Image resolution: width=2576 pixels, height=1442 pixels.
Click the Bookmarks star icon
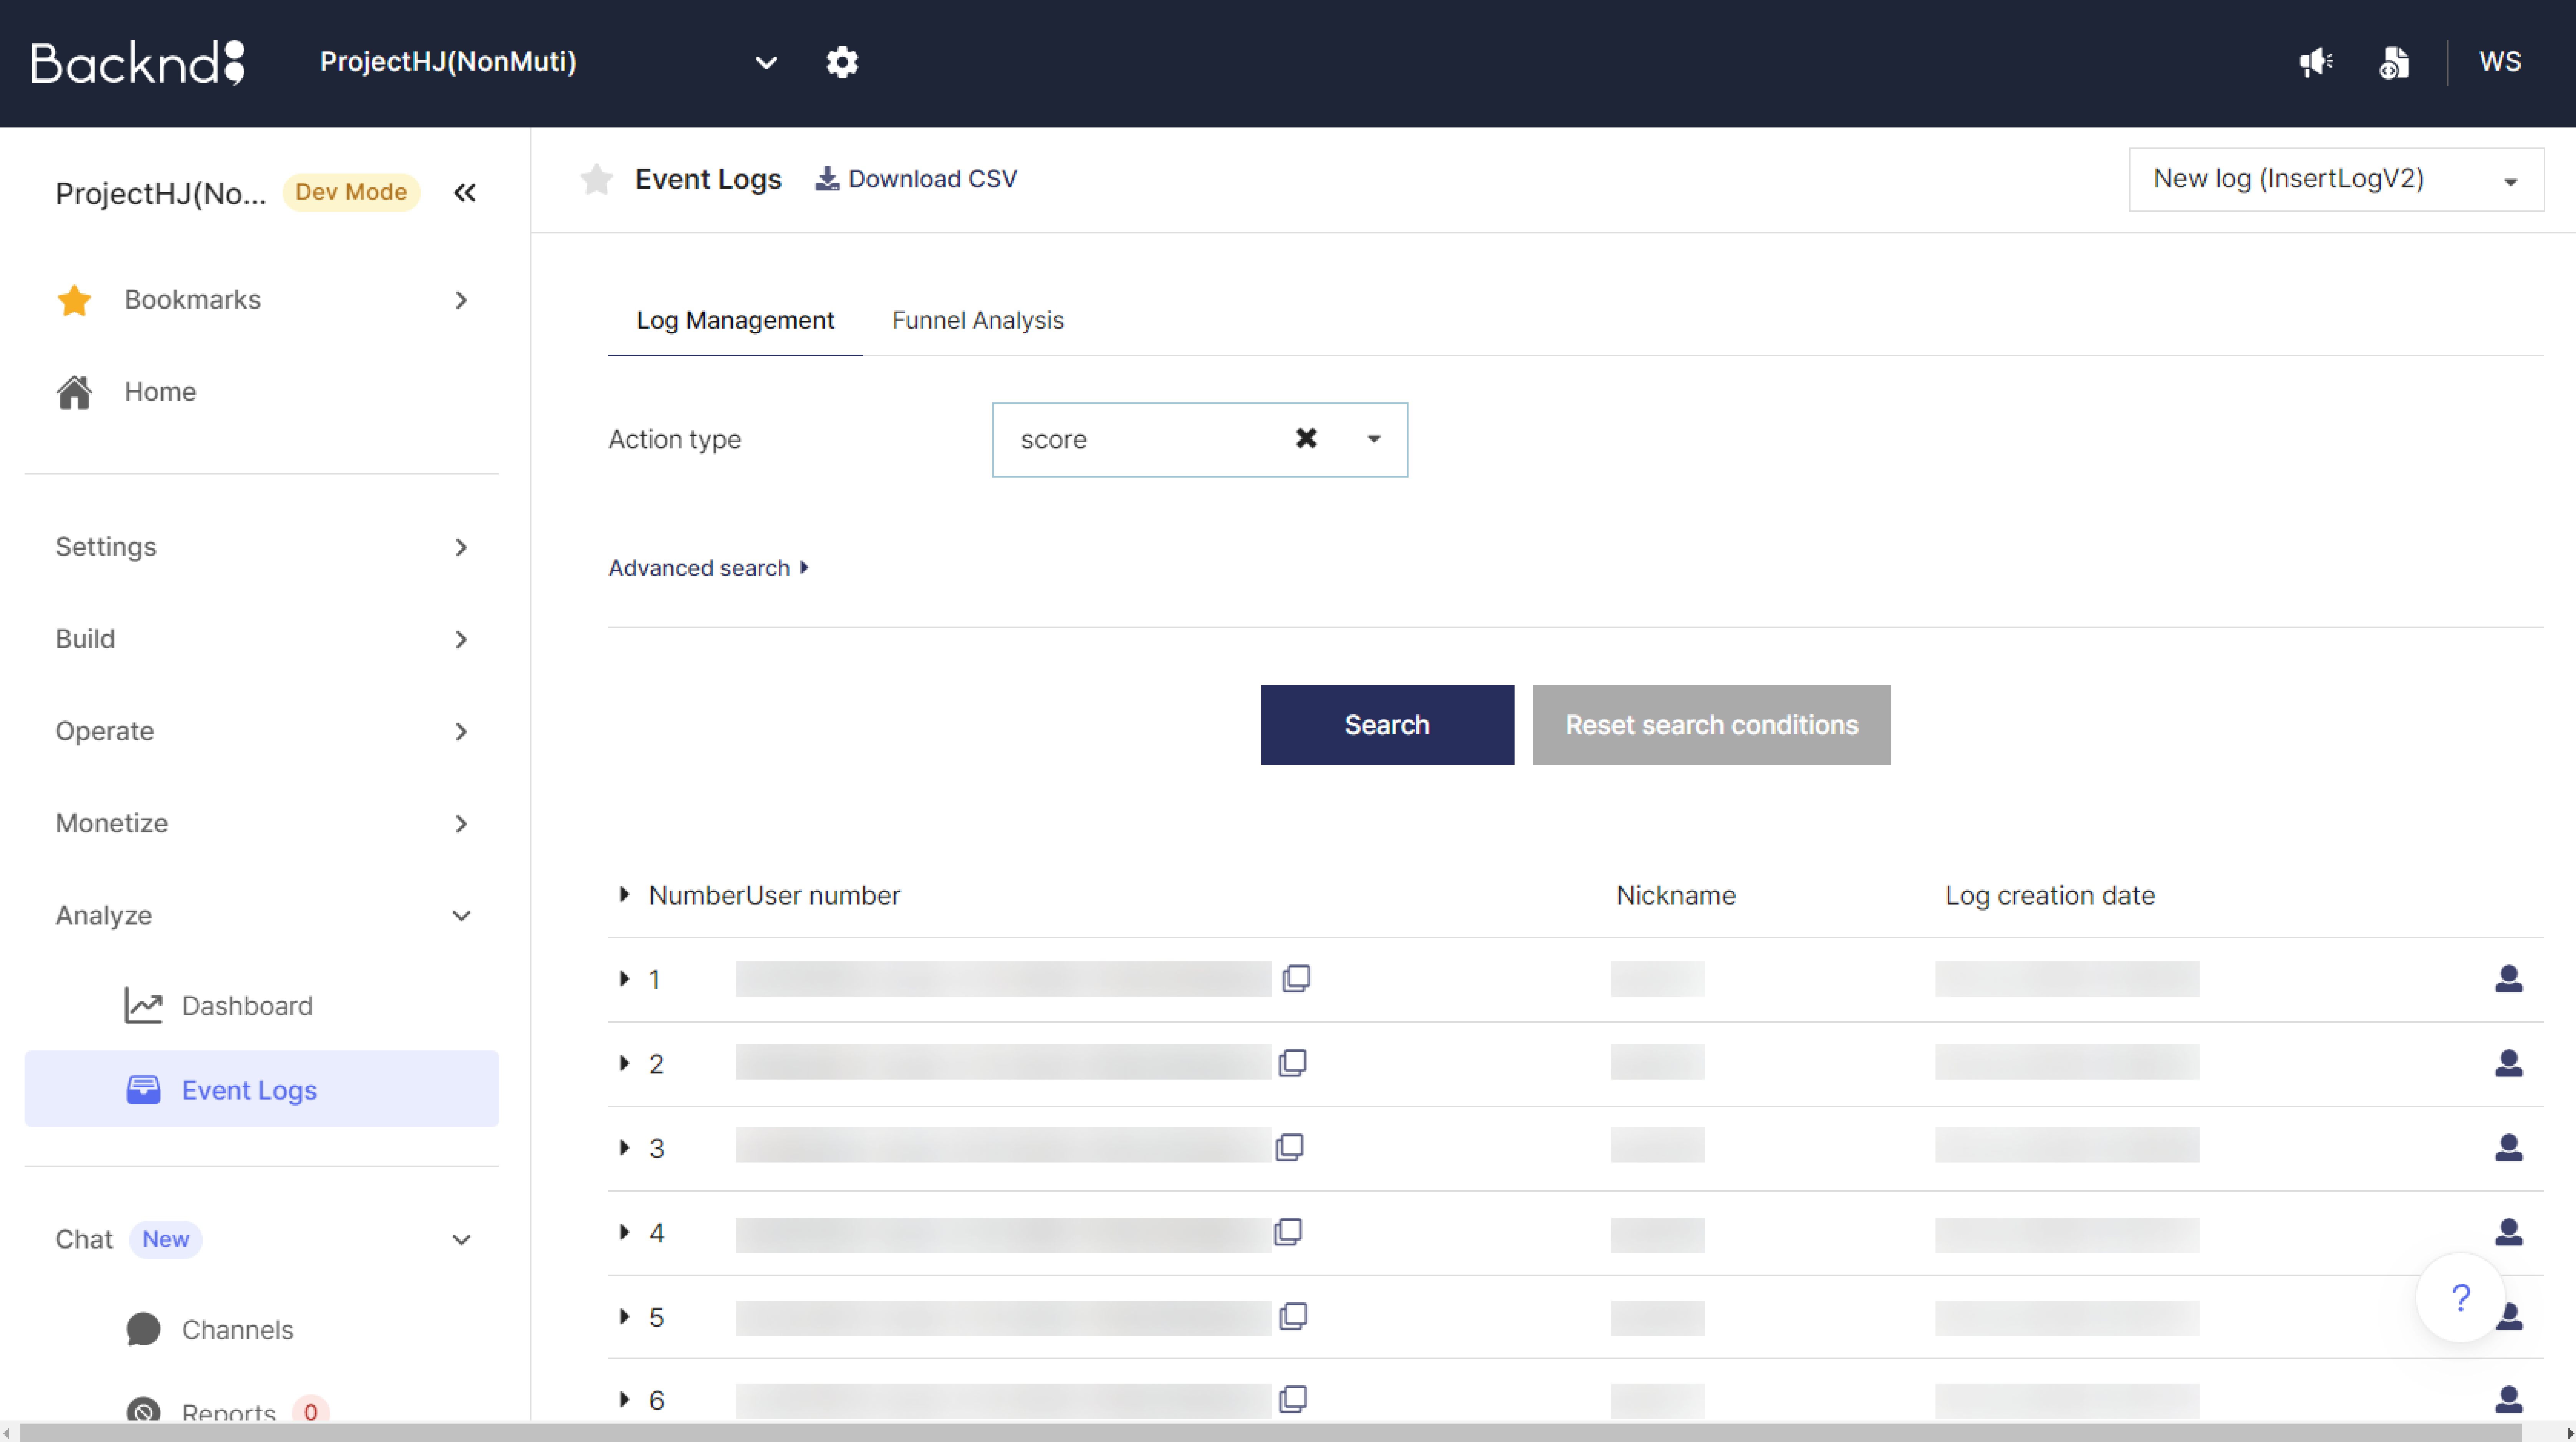click(x=75, y=300)
